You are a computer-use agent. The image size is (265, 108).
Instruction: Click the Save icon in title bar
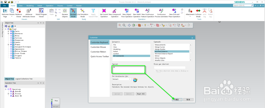pyautogui.click(x=5, y=2)
